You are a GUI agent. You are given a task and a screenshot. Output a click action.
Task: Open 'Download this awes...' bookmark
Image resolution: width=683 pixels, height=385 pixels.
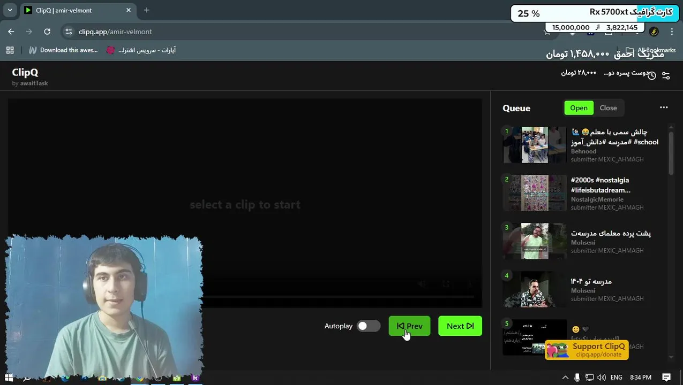63,50
